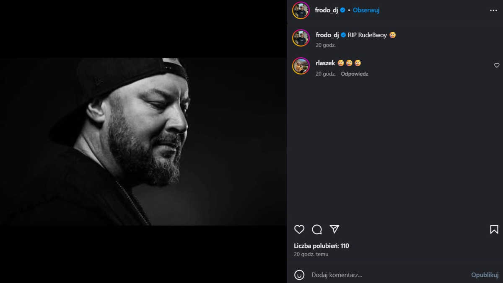Click frodo_dj avatar beside the caption
The image size is (503, 283).
301,38
